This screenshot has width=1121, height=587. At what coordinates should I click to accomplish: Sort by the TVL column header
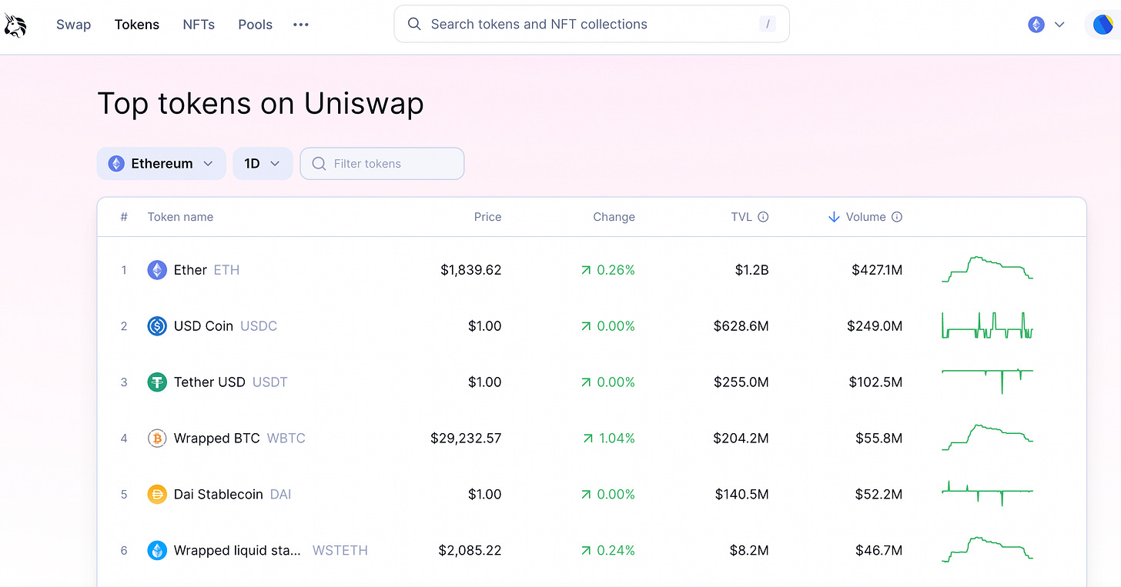click(x=741, y=217)
